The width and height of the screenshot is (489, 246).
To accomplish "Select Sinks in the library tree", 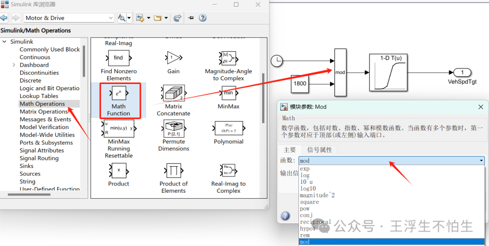I will click(x=27, y=166).
